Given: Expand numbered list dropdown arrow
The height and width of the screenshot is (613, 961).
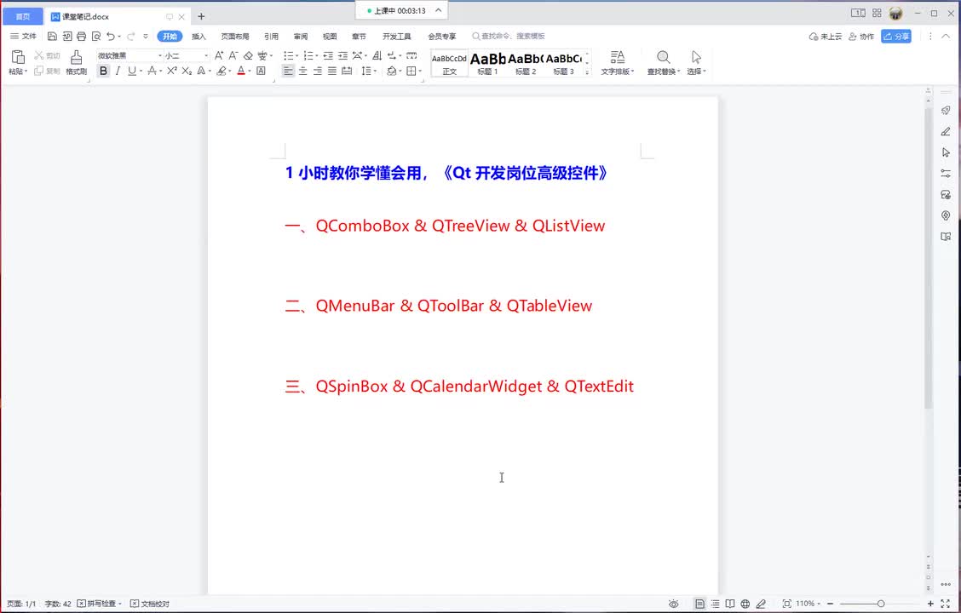Looking at the screenshot, I should pos(317,55).
